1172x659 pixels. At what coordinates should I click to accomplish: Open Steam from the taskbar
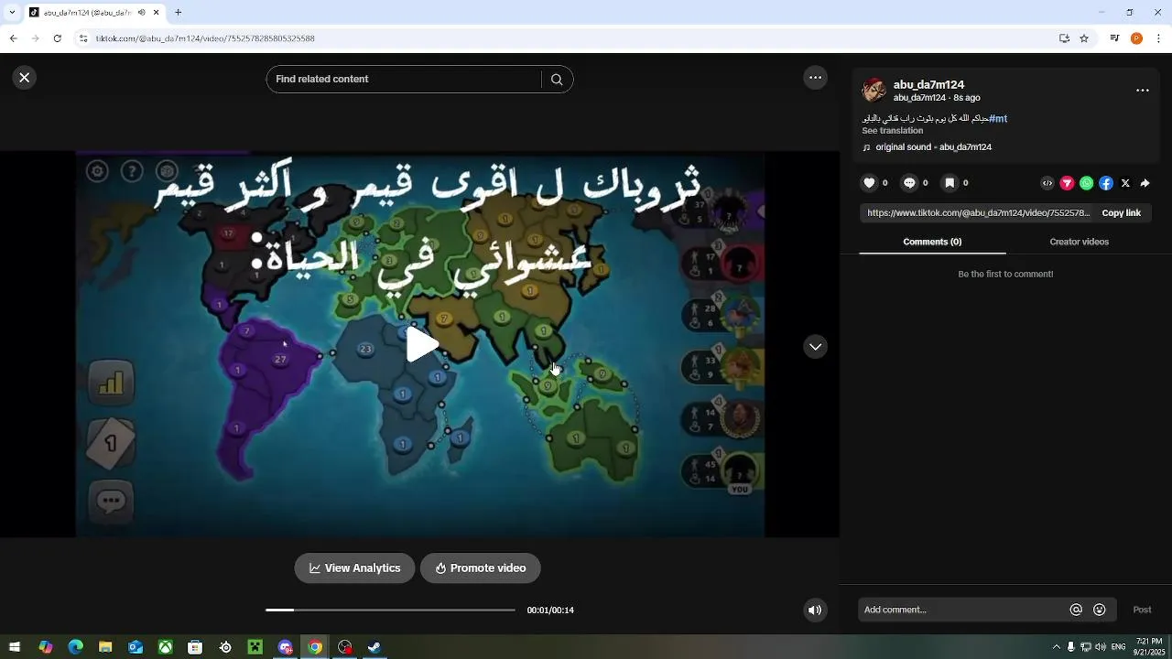point(374,647)
